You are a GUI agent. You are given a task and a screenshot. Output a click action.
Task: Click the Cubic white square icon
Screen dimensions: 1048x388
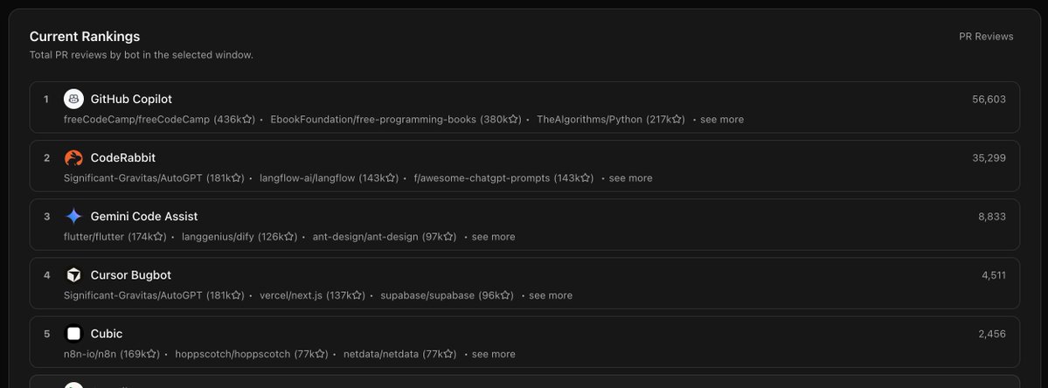point(73,334)
